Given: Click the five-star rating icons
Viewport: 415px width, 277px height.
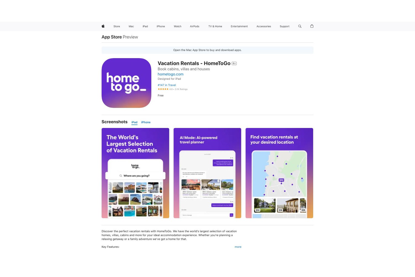Looking at the screenshot, I should [x=163, y=89].
